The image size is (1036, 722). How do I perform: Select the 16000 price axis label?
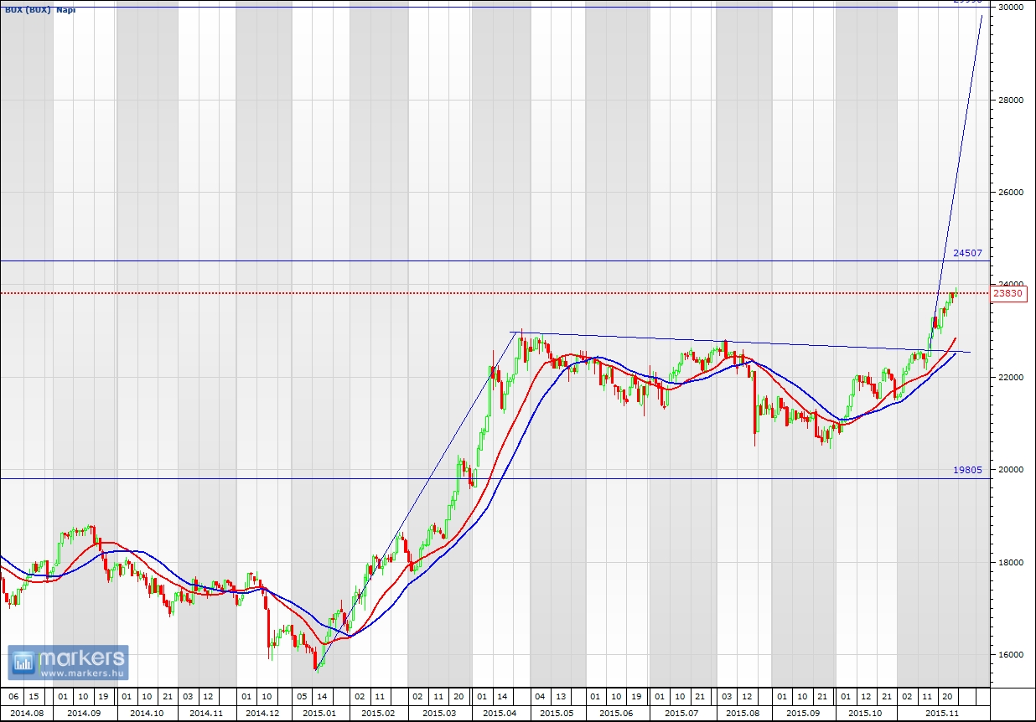coord(1012,655)
